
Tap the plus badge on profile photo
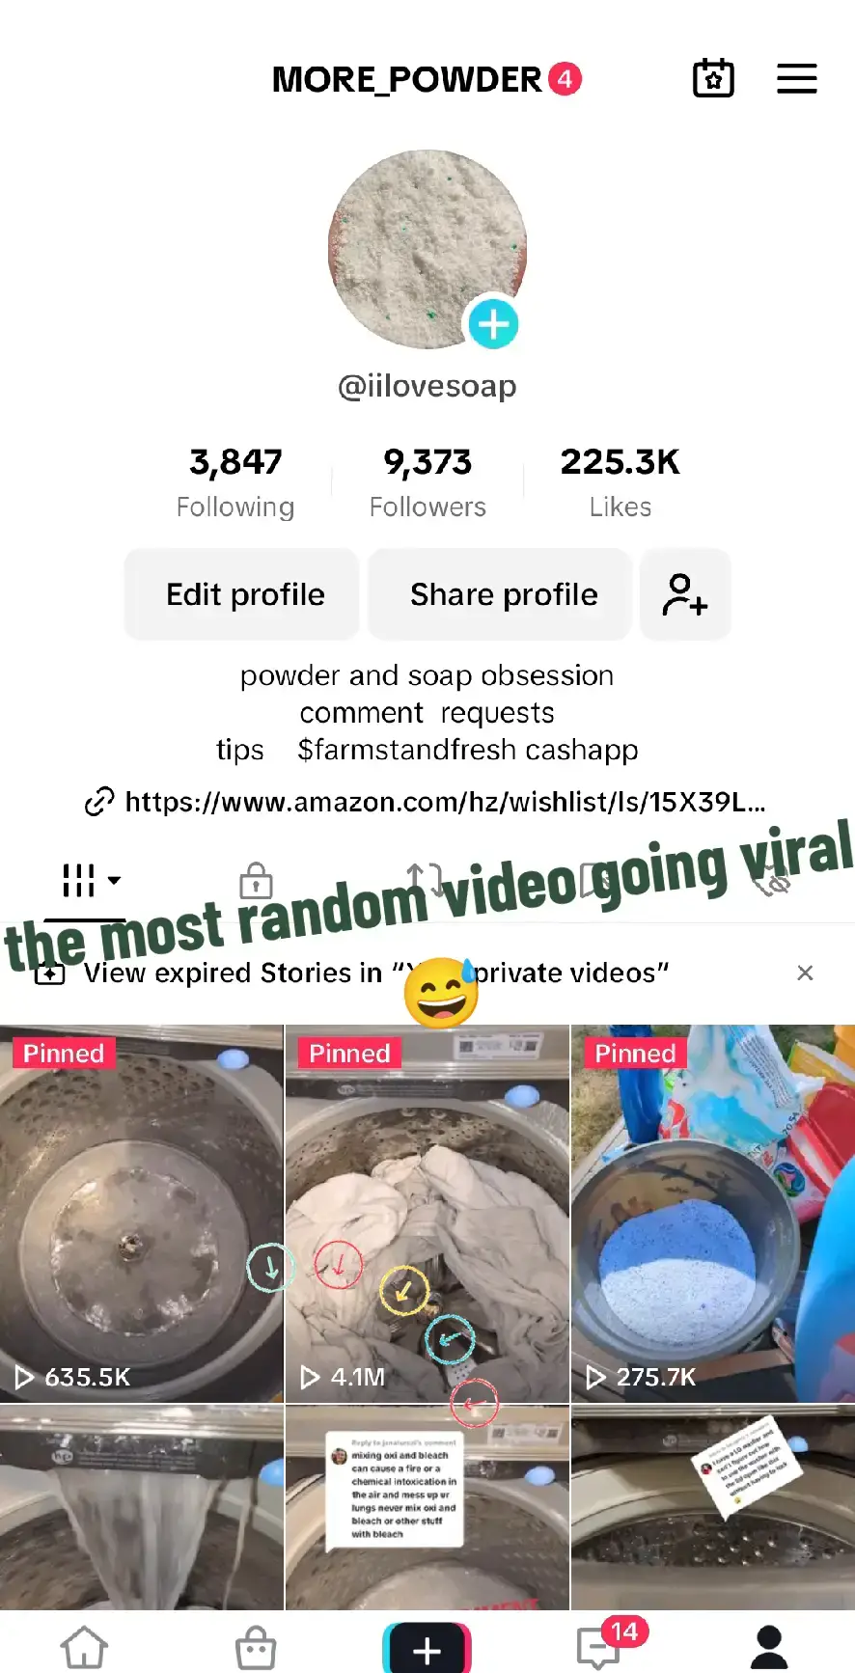coord(494,324)
